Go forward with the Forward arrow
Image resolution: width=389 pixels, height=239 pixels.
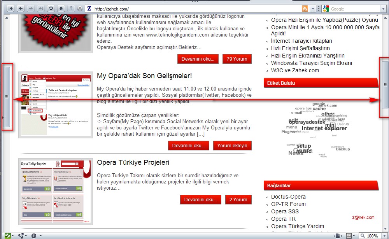tap(30, 9)
